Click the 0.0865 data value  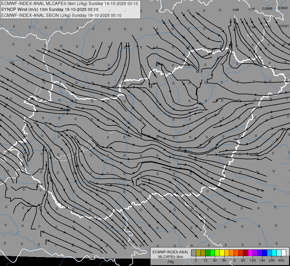pos(267,9)
